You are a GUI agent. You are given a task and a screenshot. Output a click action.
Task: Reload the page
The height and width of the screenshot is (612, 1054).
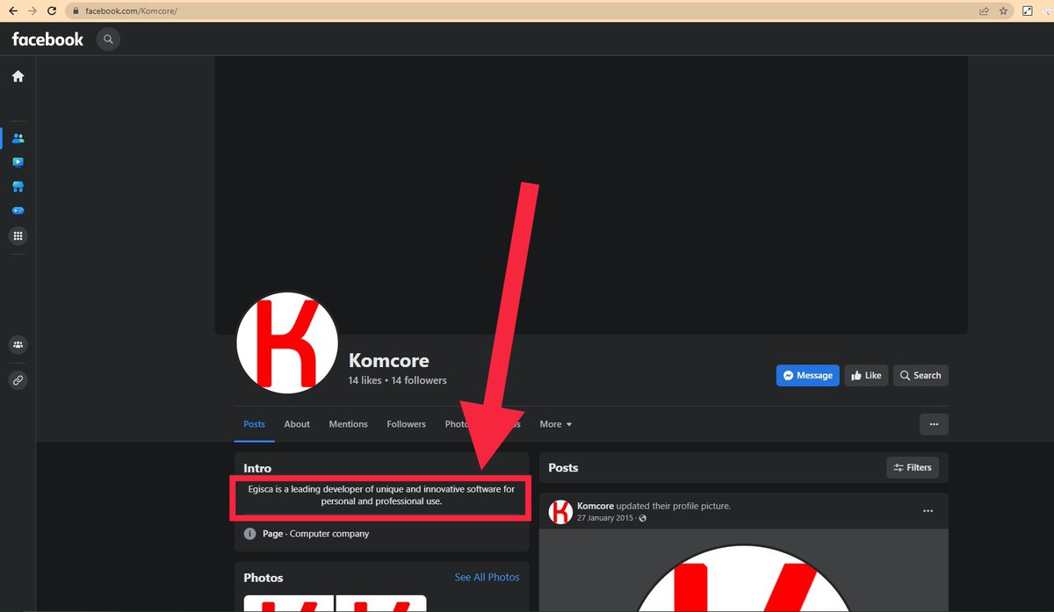pos(52,11)
